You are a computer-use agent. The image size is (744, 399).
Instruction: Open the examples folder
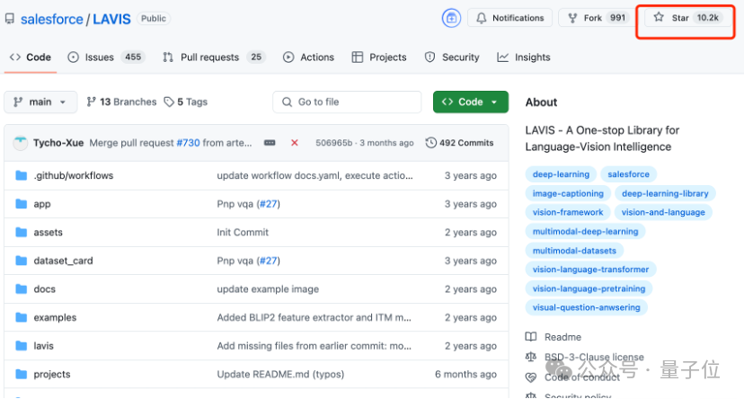tap(55, 317)
